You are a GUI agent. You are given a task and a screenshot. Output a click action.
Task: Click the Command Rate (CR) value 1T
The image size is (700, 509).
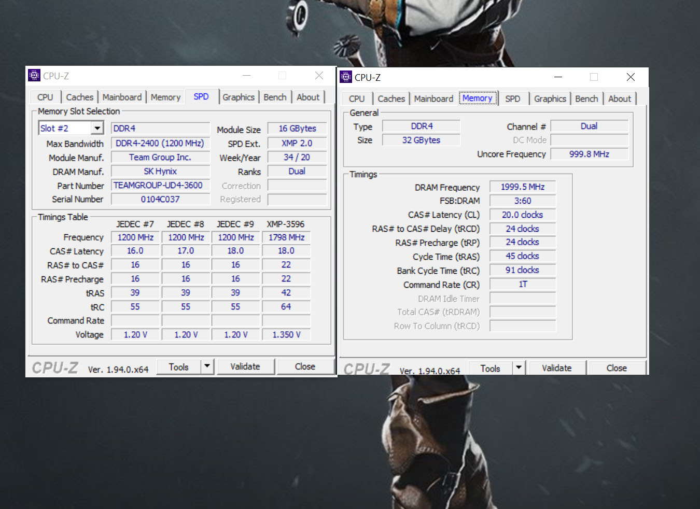click(523, 284)
